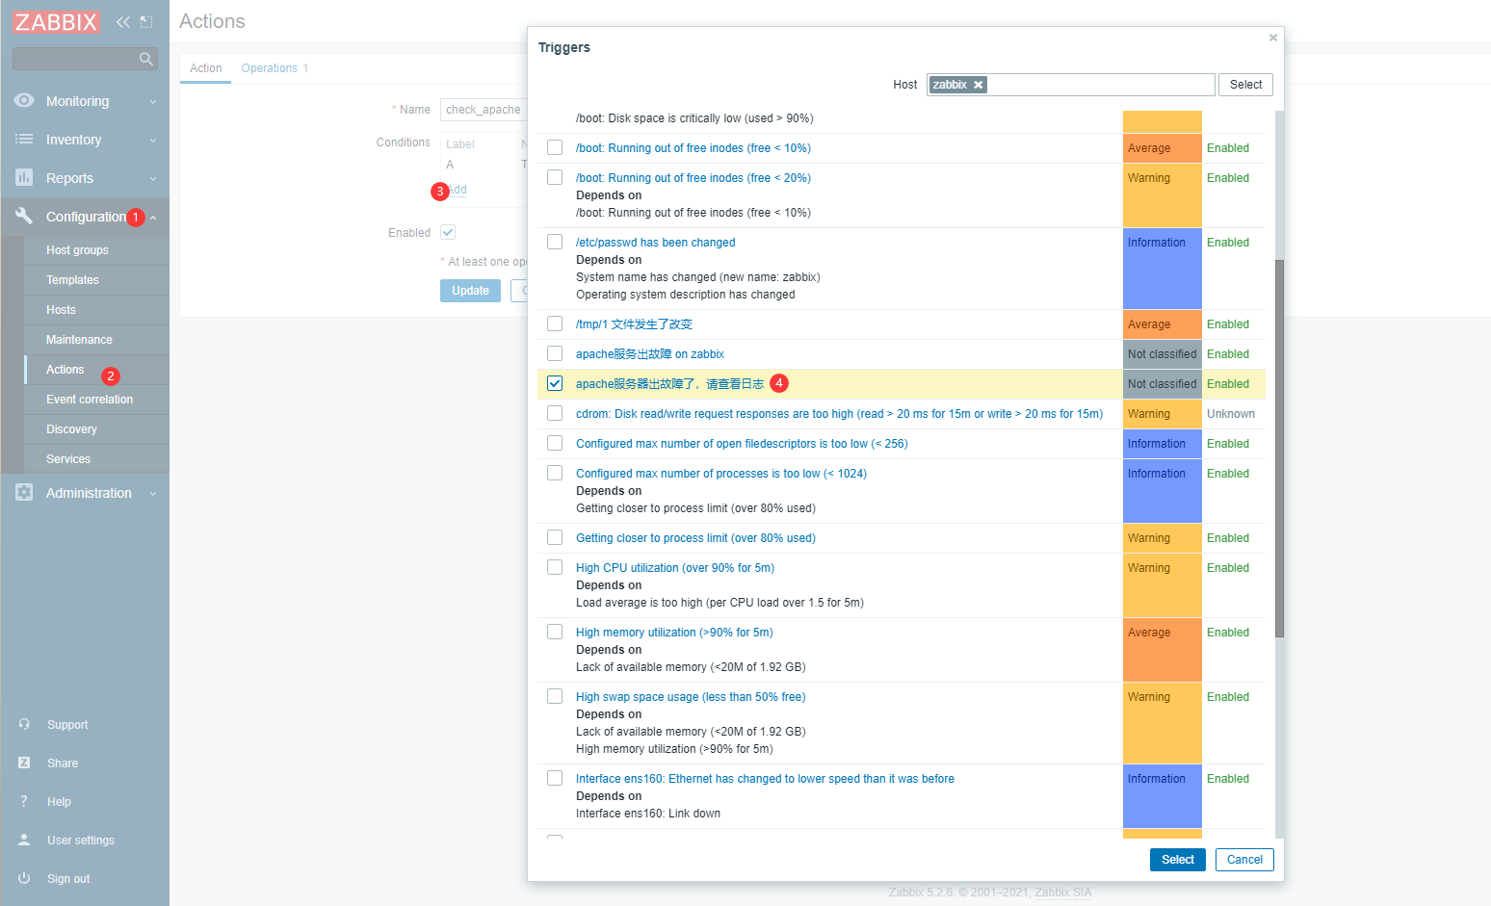The height and width of the screenshot is (906, 1491).
Task: Check the High memory utilization trigger
Action: [555, 632]
